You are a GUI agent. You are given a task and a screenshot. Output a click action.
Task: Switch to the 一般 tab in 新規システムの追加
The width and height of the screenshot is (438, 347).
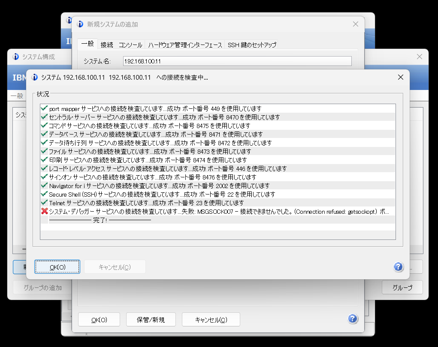coord(88,44)
